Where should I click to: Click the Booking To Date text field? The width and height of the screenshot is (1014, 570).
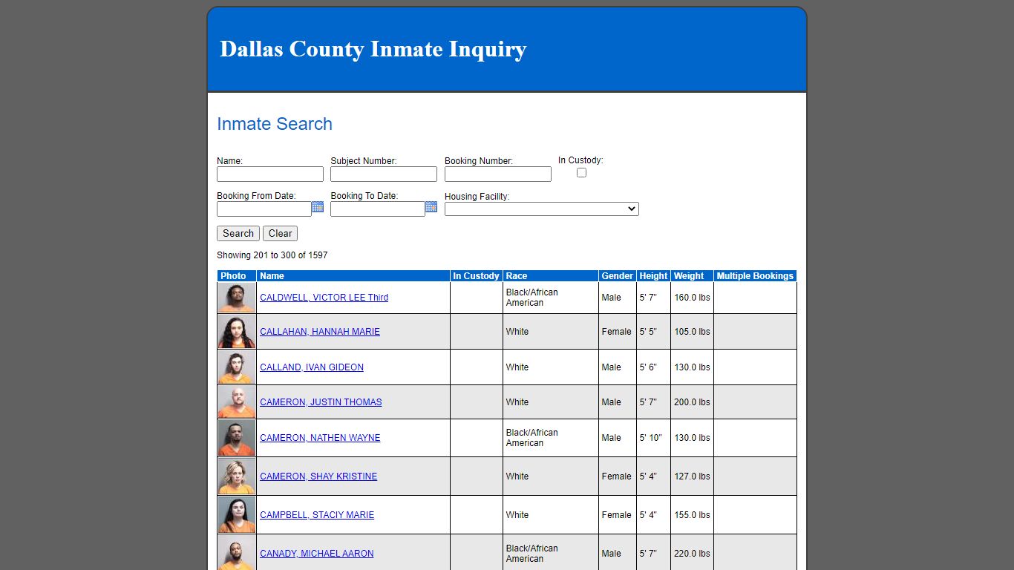pos(378,209)
